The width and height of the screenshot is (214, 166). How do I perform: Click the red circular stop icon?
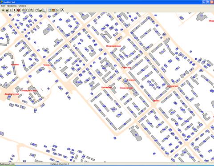tap(19, 10)
